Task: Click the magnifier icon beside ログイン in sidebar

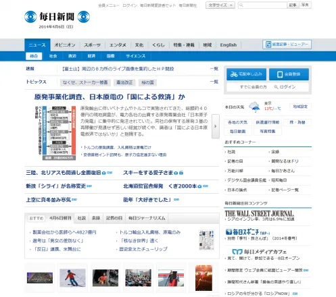Action: (276, 87)
